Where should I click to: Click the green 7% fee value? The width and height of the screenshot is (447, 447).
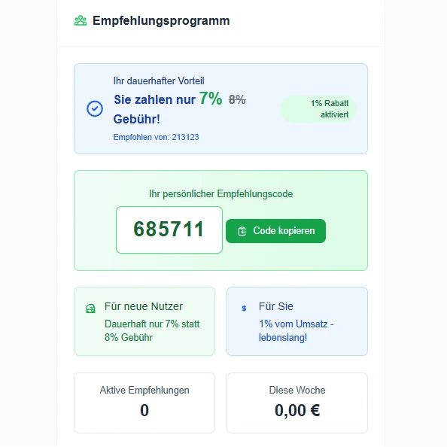pos(211,99)
